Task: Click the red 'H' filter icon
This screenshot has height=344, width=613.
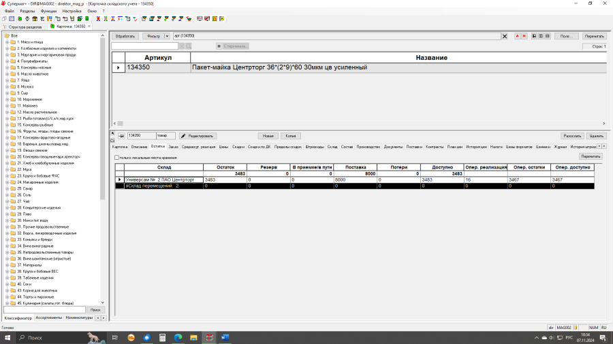Action: click(524, 36)
